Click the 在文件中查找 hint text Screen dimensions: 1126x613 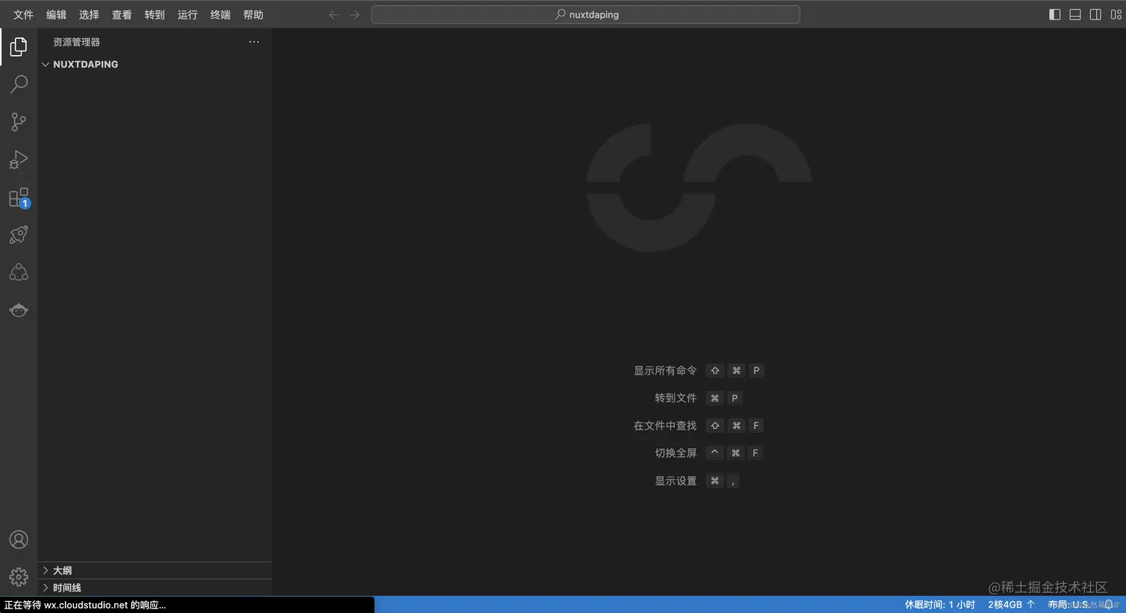pos(665,425)
